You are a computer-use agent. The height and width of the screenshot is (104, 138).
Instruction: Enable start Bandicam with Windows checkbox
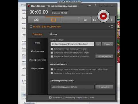click(x=52, y=57)
